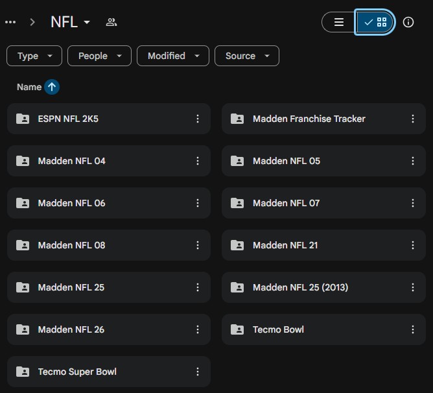433x393 pixels.
Task: Open more actions for Madden NFL 08
Action: point(198,245)
